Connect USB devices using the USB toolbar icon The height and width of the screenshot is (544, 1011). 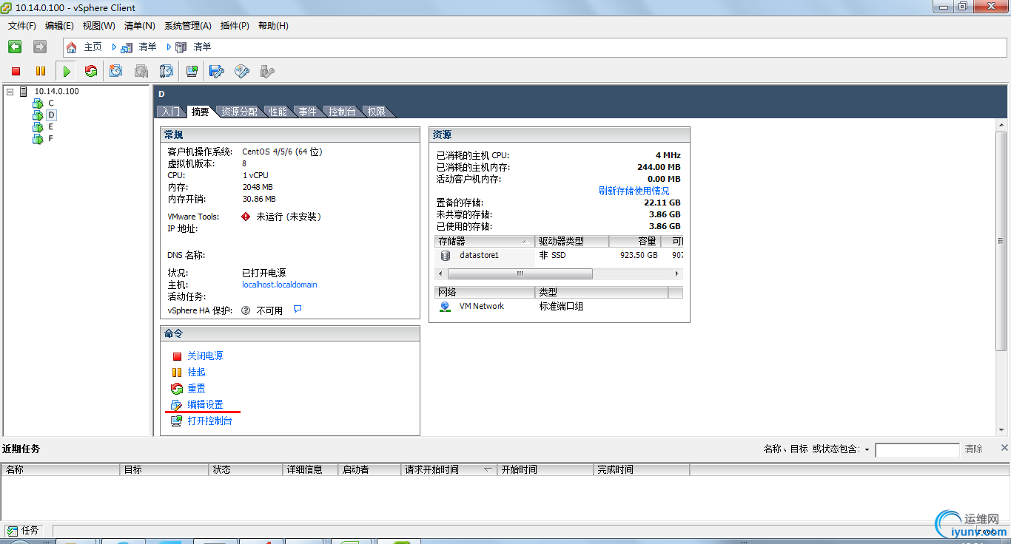click(266, 71)
